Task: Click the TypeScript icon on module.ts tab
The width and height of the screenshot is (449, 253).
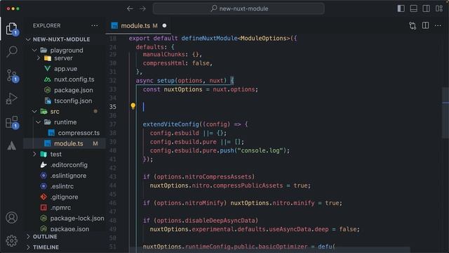Action: tap(114, 26)
